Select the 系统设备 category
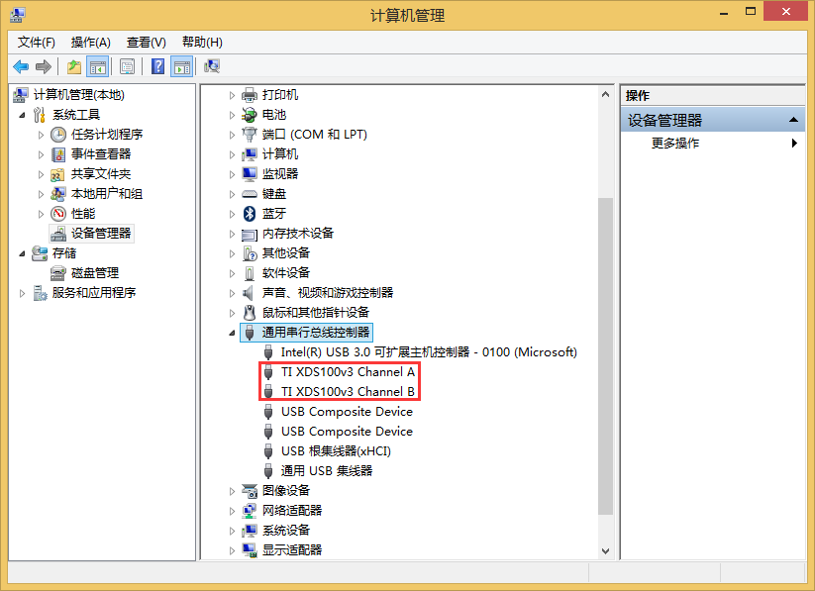Image resolution: width=815 pixels, height=591 pixels. click(x=286, y=531)
